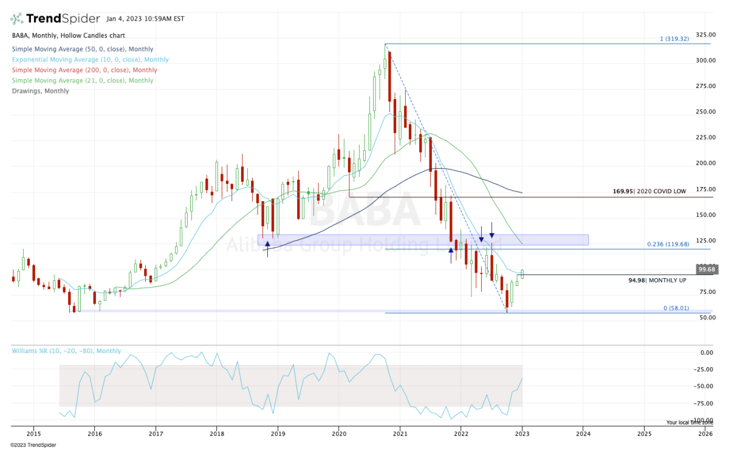Click the 0.236 (119.68) Fibonacci level label

[673, 244]
